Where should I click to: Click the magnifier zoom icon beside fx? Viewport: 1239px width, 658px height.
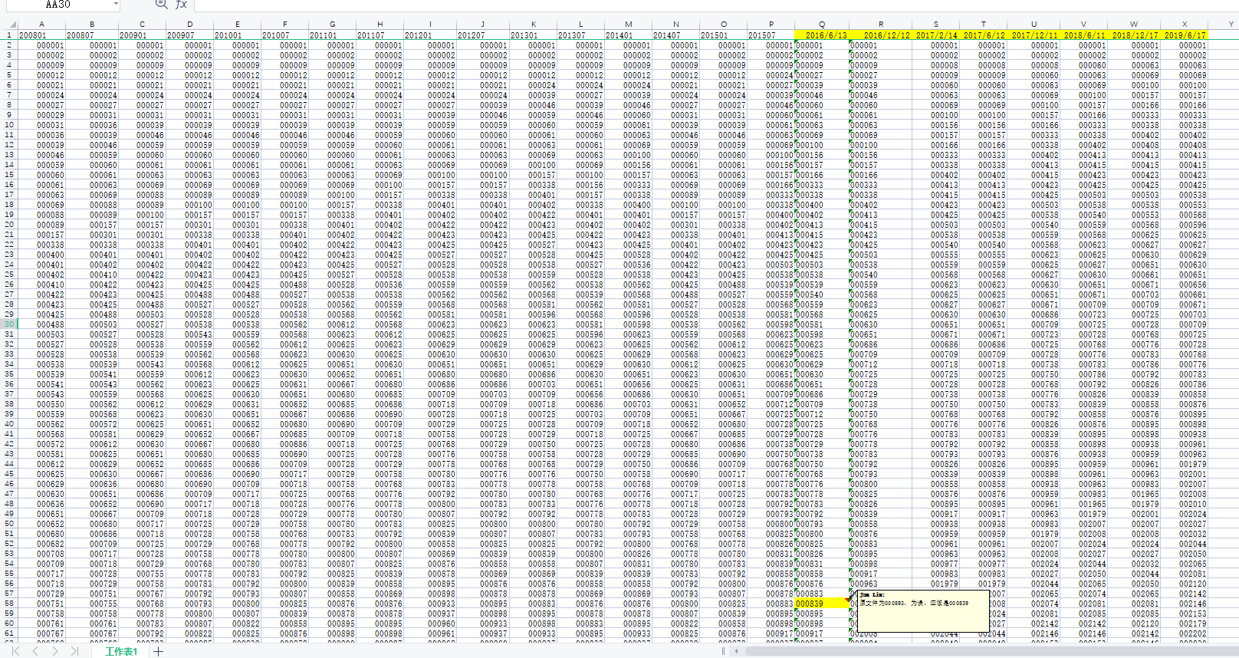(x=161, y=5)
